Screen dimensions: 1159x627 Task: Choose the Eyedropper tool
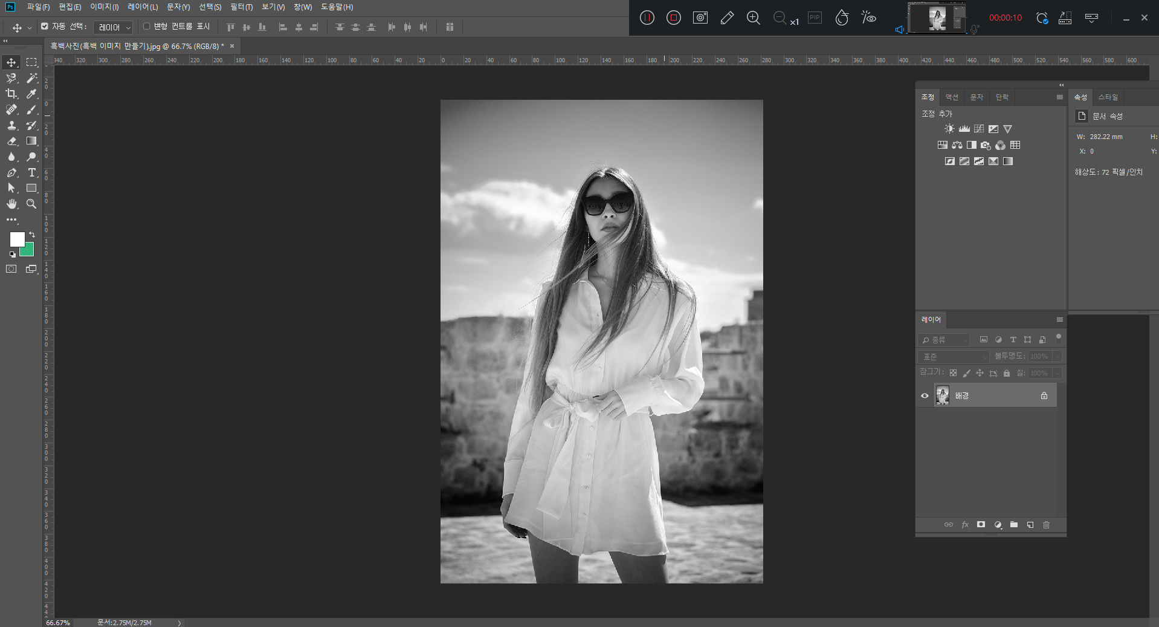pyautogui.click(x=31, y=94)
